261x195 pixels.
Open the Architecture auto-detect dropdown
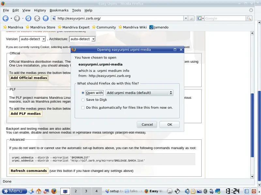82,39
